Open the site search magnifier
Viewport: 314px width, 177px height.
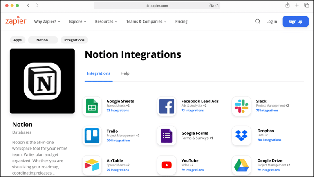pyautogui.click(x=258, y=21)
